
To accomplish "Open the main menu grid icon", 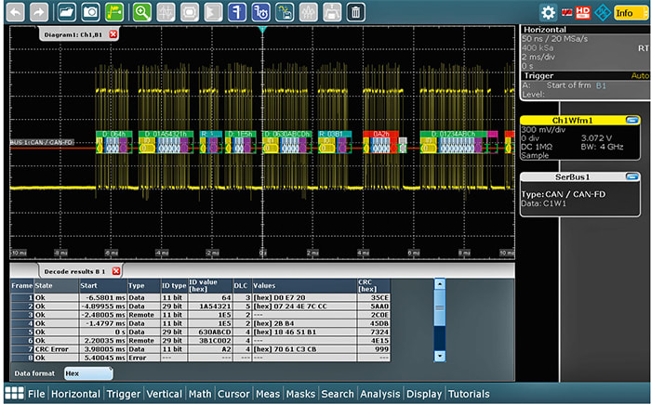I will (14, 394).
